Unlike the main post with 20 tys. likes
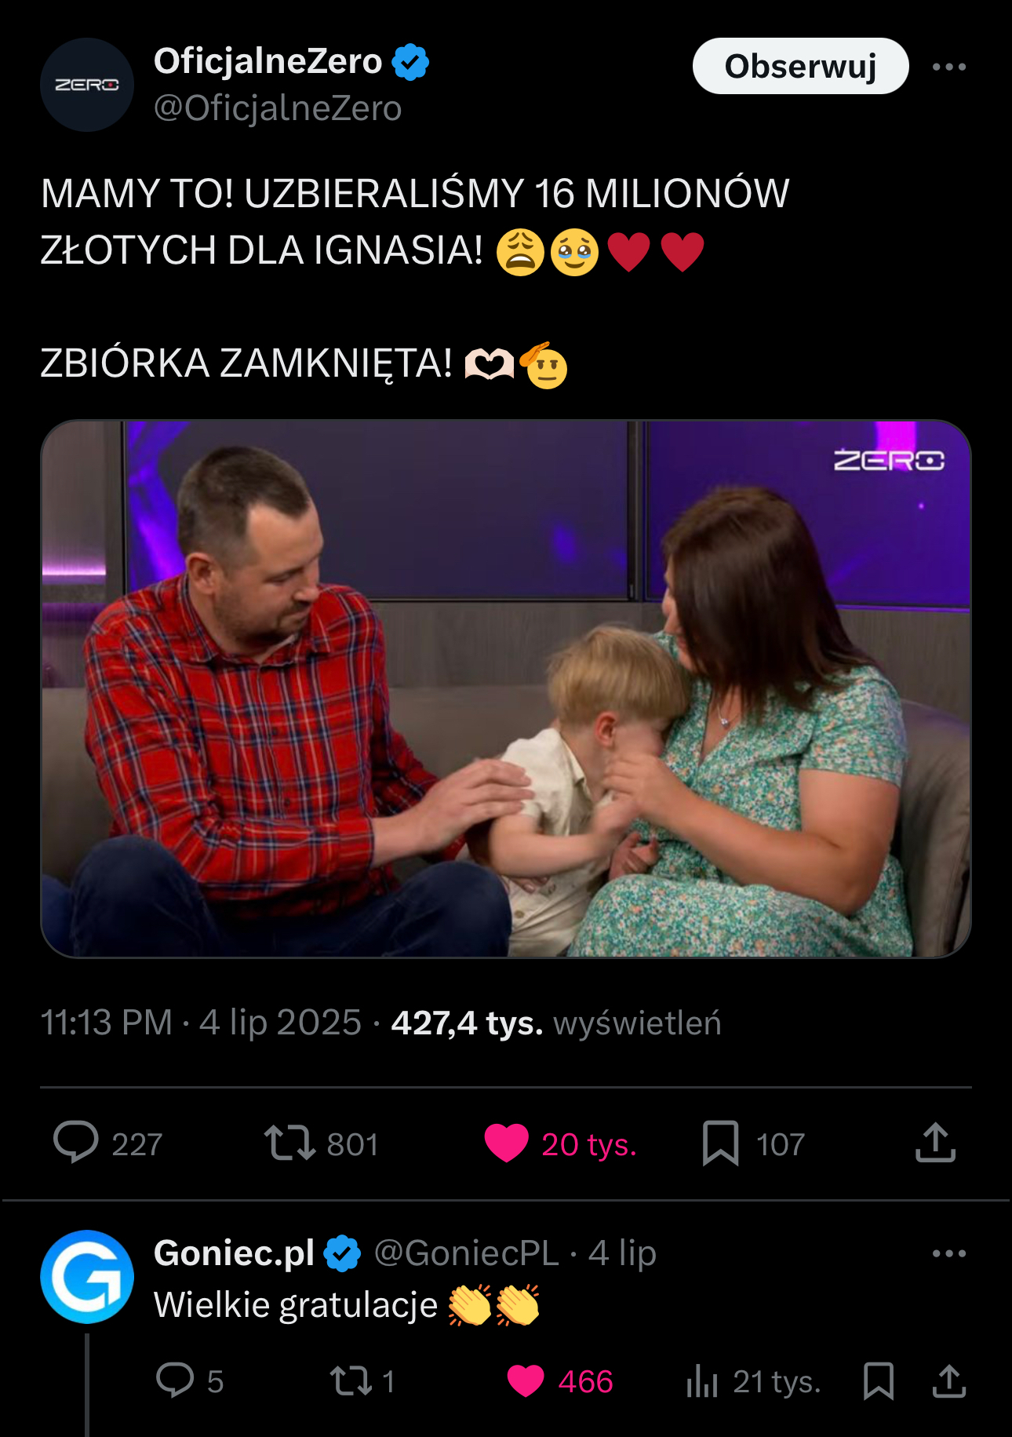The image size is (1012, 1437). coord(507,1143)
